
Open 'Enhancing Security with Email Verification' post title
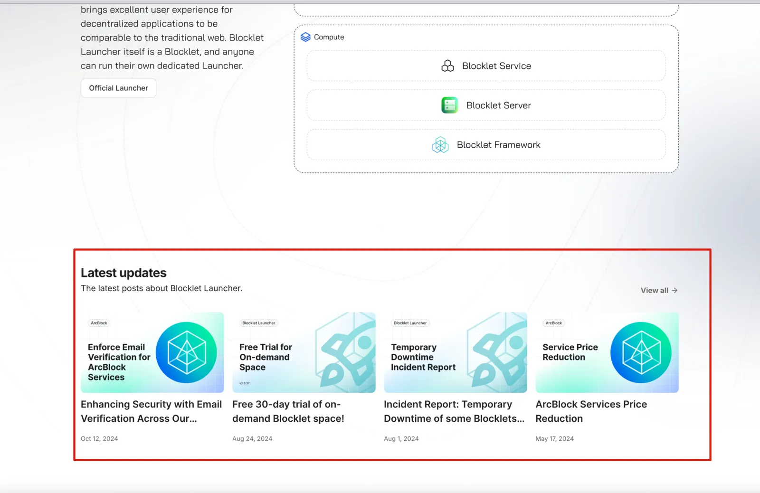152,411
